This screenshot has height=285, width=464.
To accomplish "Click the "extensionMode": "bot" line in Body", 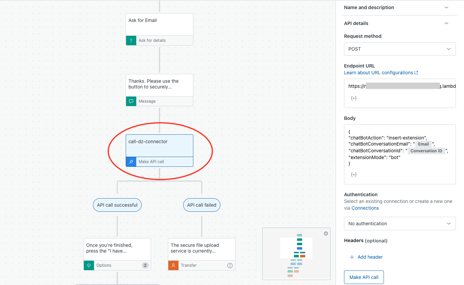I will (374, 157).
